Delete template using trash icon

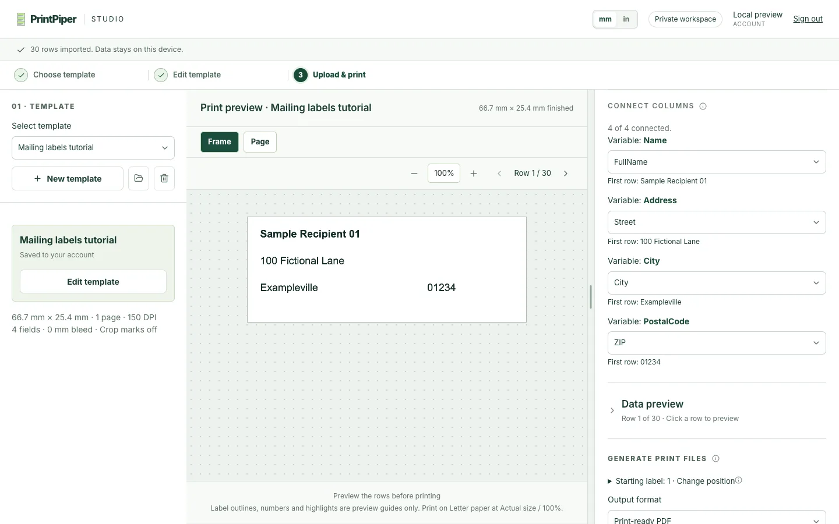coord(164,178)
